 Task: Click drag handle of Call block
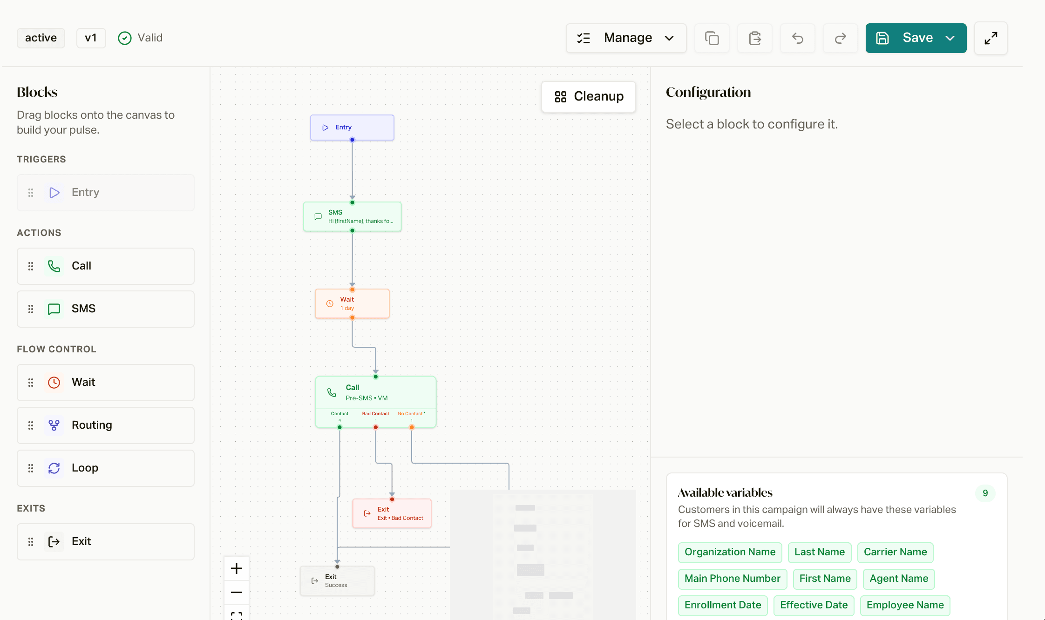(x=31, y=266)
